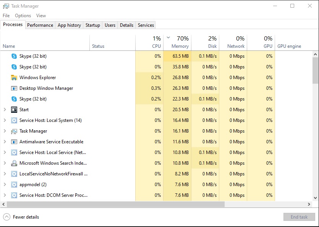319x227 pixels.
Task: Sort by the Name column header
Action: point(45,42)
